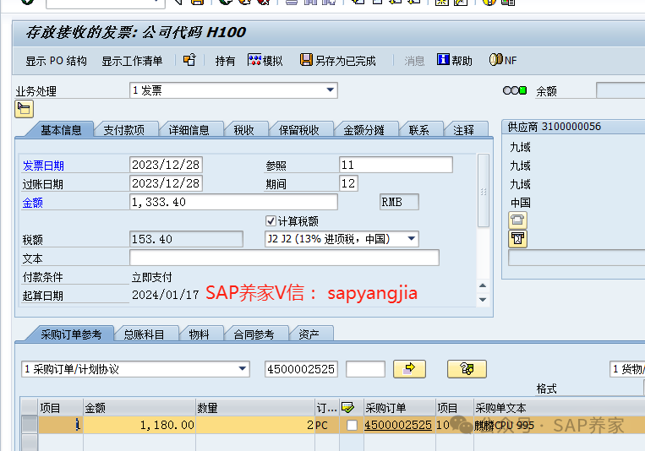
Task: Click the 余额 balance field
Action: tap(620, 90)
